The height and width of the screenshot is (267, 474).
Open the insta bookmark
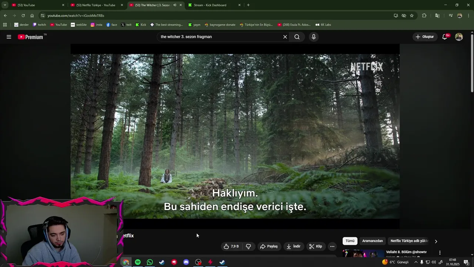click(96, 25)
